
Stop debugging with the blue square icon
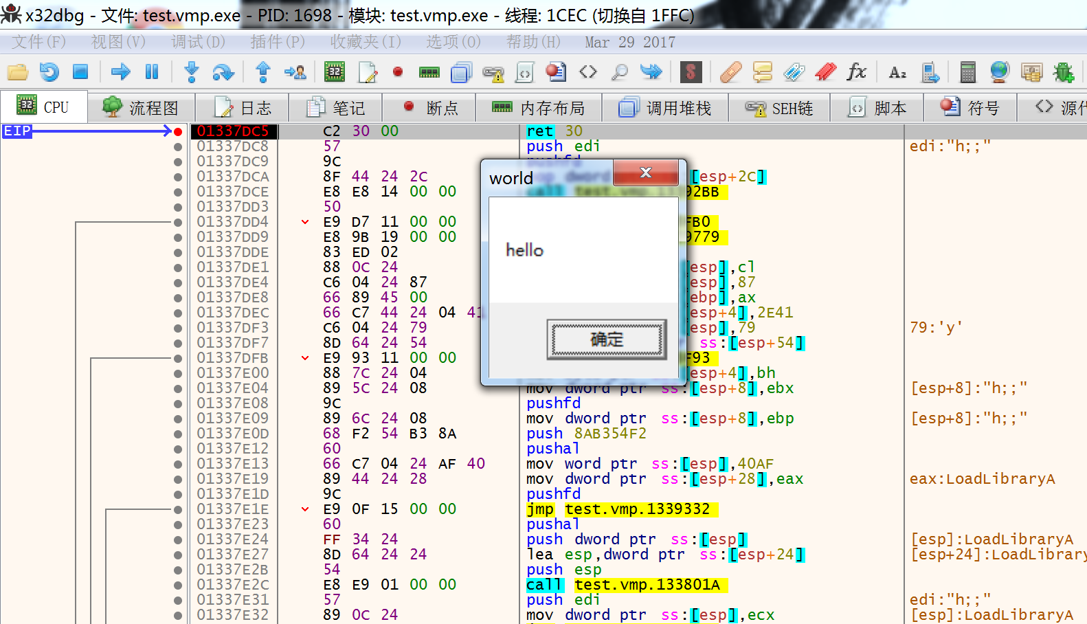tap(80, 71)
